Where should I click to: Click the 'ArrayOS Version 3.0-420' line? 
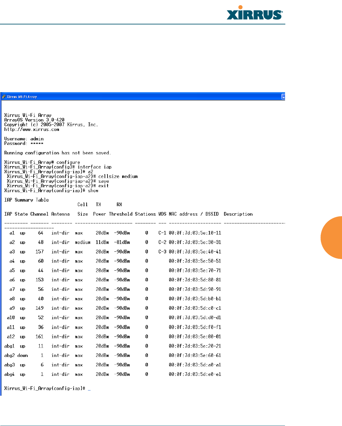click(34, 120)
